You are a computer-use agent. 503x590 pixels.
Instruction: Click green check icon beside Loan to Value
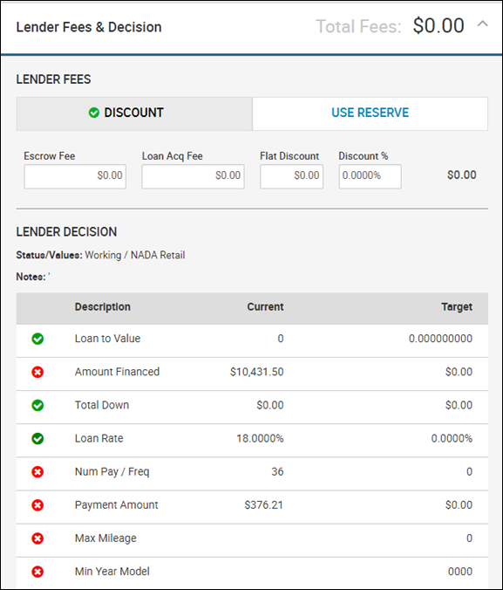pyautogui.click(x=37, y=339)
